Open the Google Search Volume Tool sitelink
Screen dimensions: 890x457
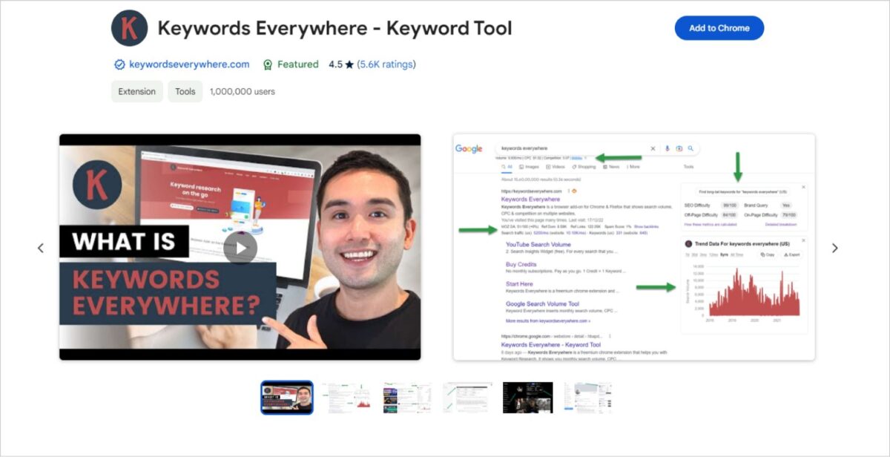543,303
